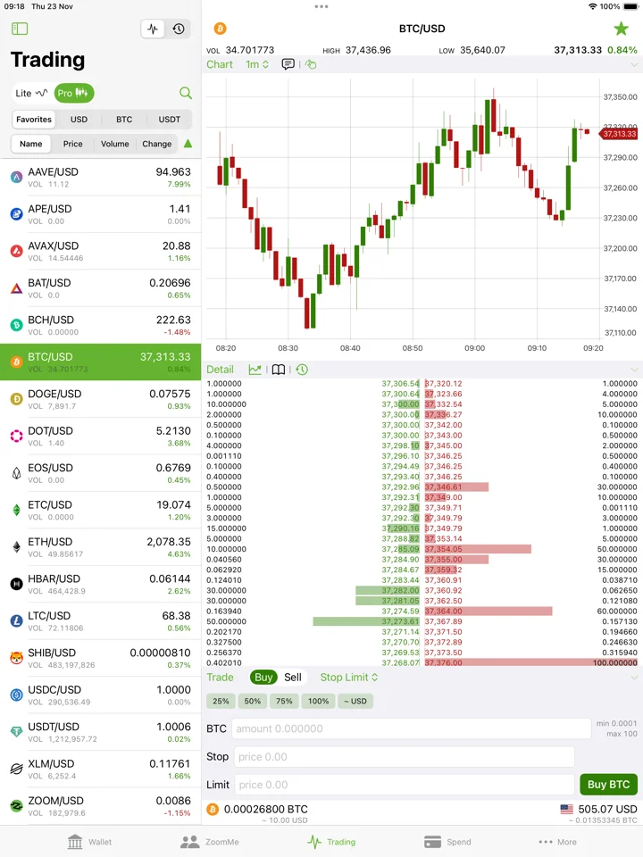Open the USDT markets tab
The height and width of the screenshot is (857, 643).
(170, 119)
